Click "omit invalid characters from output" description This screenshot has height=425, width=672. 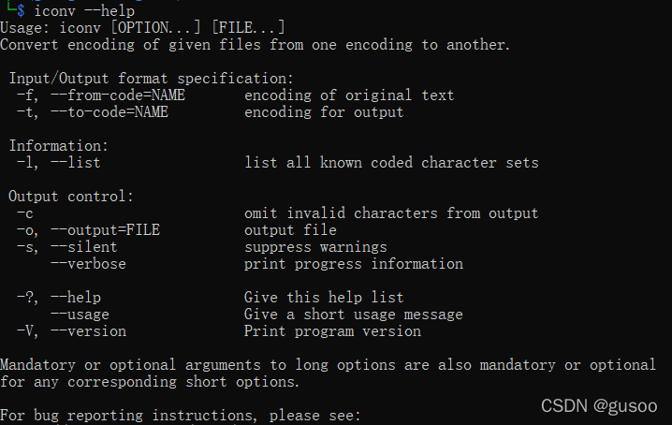click(x=391, y=213)
